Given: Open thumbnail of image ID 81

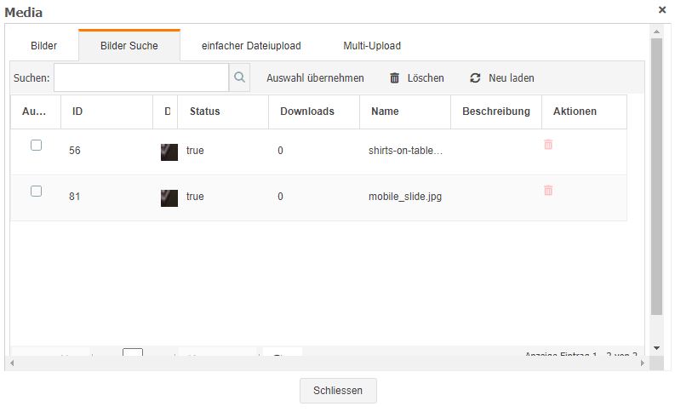Looking at the screenshot, I should click(x=169, y=197).
